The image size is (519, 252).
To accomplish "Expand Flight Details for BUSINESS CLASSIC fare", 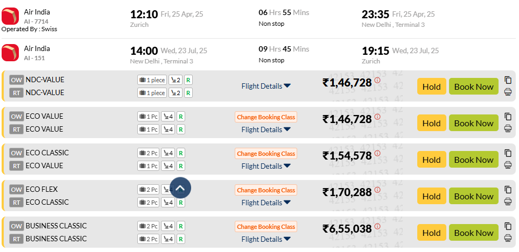I will click(266, 239).
